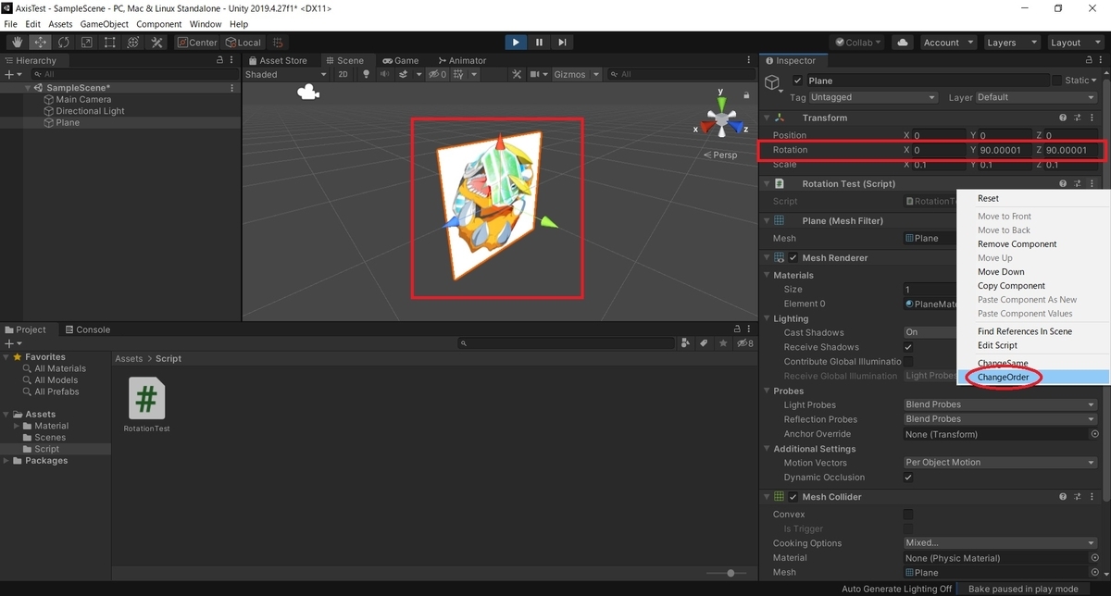
Task: Enable or disable Mesh Renderer
Action: 793,257
